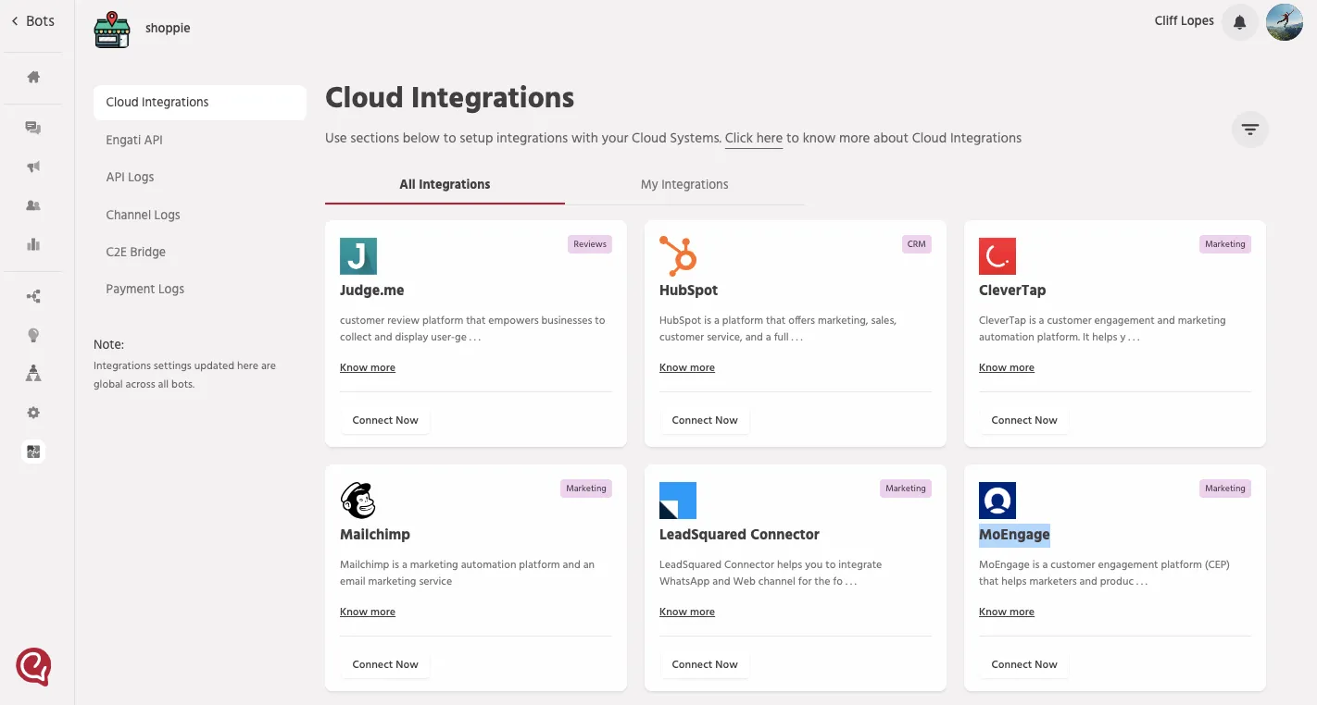The width and height of the screenshot is (1317, 705).
Task: Click Know more under MoEngage
Action: click(x=1007, y=612)
